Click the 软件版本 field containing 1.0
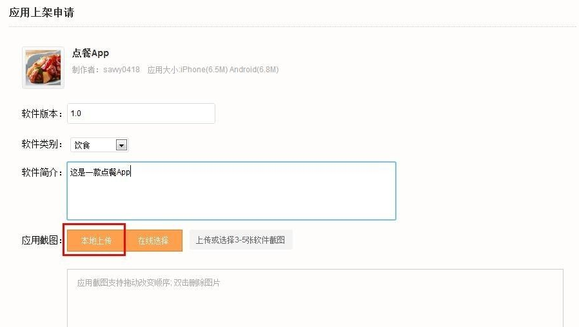The width and height of the screenshot is (579, 327). coord(141,114)
